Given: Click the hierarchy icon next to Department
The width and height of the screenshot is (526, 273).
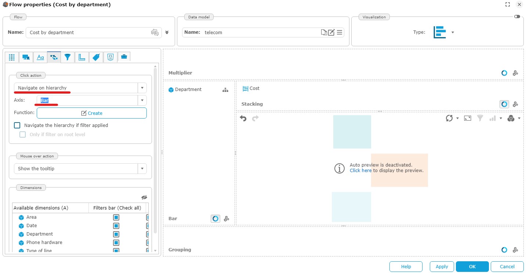Looking at the screenshot, I should tap(225, 90).
